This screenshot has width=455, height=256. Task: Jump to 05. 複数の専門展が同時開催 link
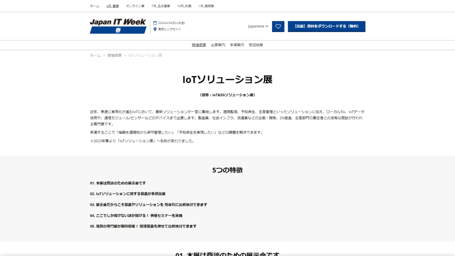(x=143, y=226)
